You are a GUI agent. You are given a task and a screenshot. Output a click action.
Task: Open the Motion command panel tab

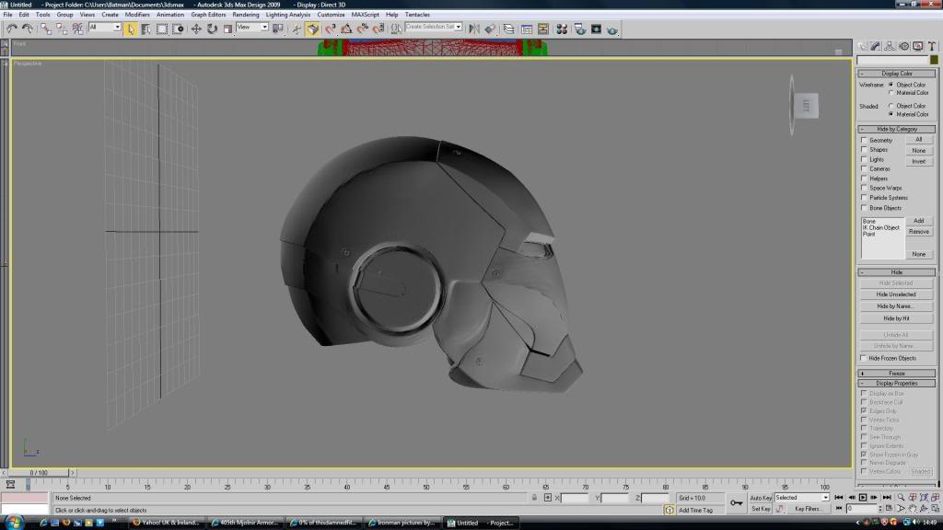[x=903, y=46]
